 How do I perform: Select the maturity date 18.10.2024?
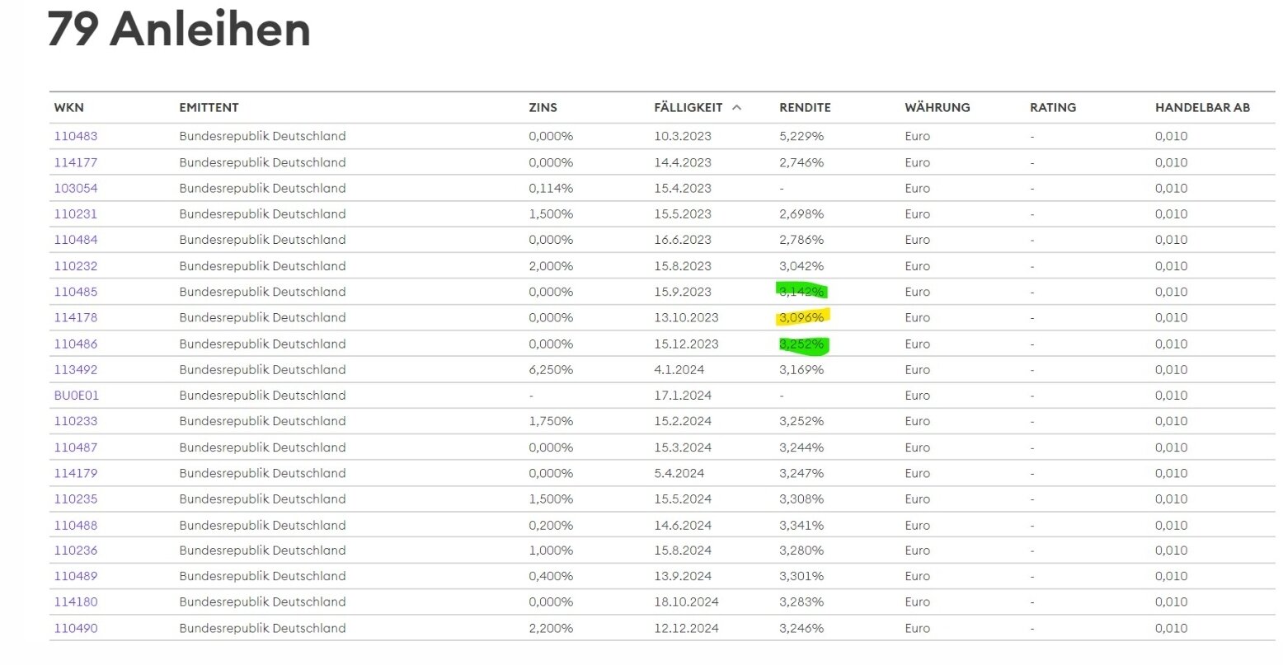686,602
